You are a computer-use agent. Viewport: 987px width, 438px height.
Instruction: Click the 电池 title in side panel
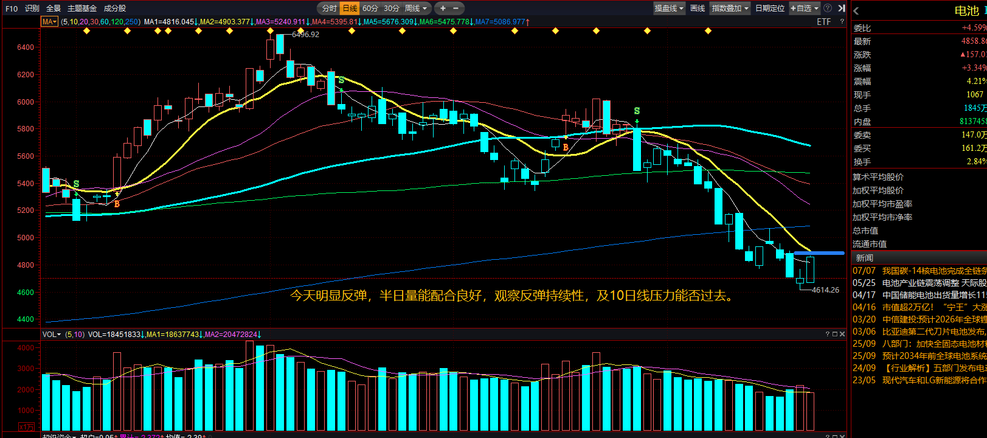coord(967,11)
